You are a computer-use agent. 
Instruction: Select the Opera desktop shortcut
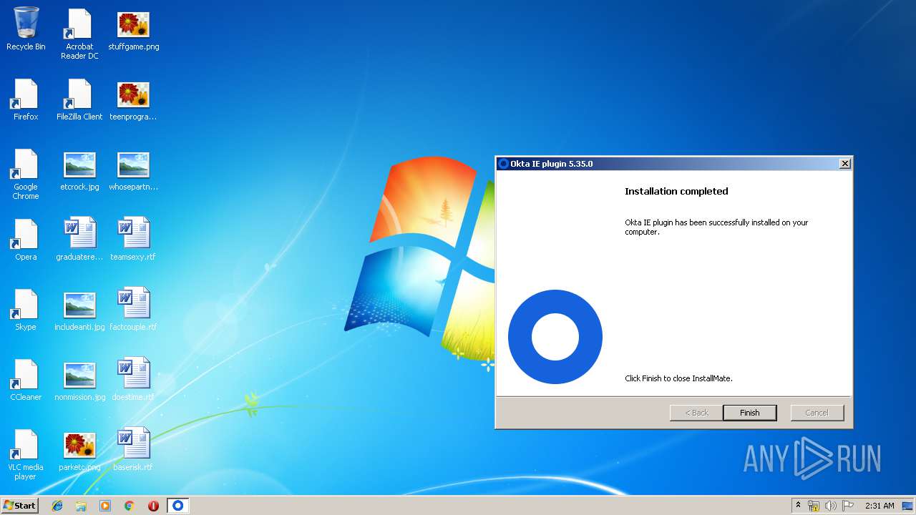pyautogui.click(x=26, y=240)
